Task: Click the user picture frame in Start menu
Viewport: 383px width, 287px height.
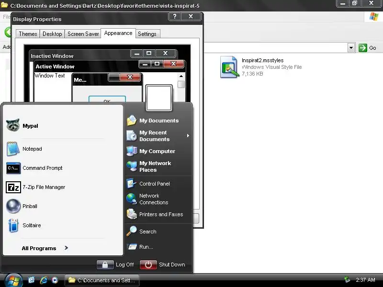Action: (x=159, y=98)
